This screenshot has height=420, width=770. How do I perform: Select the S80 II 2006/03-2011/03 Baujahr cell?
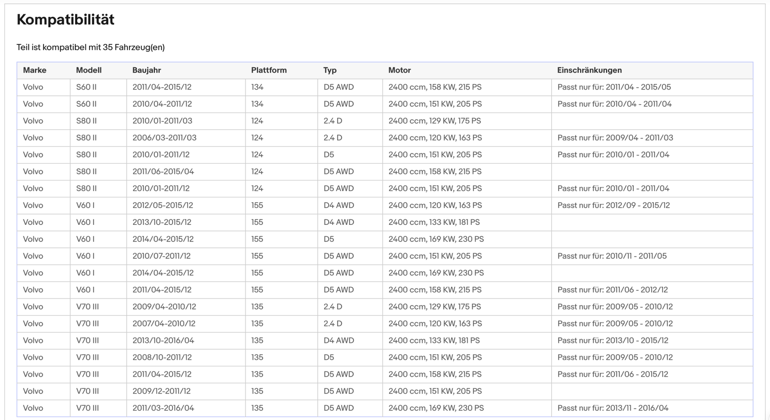click(x=186, y=138)
